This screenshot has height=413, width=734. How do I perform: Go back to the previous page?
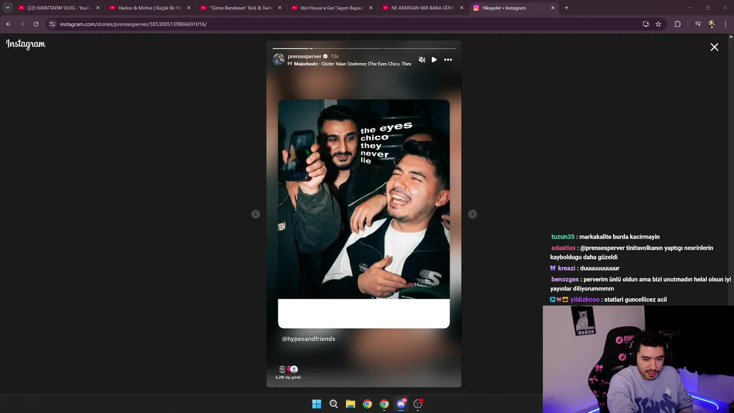(x=8, y=24)
